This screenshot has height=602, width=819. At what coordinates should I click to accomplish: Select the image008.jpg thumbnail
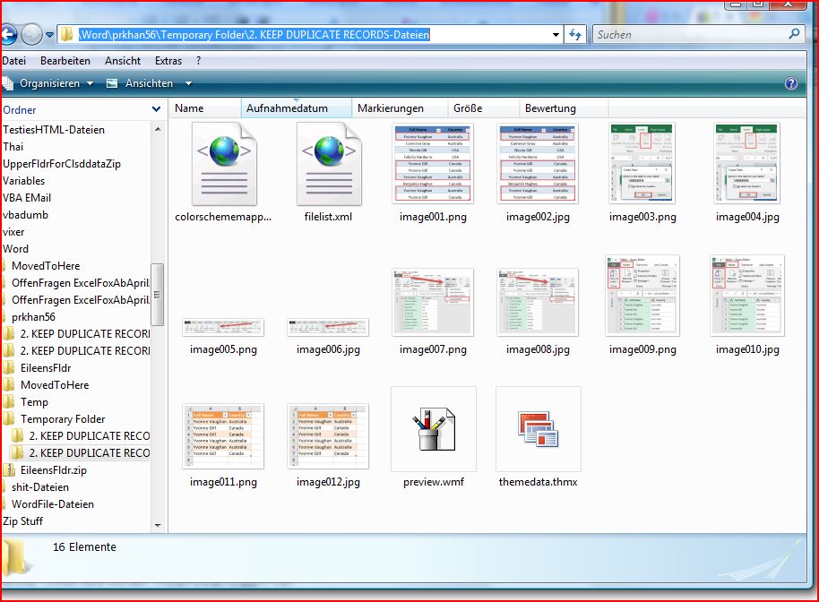pyautogui.click(x=538, y=302)
